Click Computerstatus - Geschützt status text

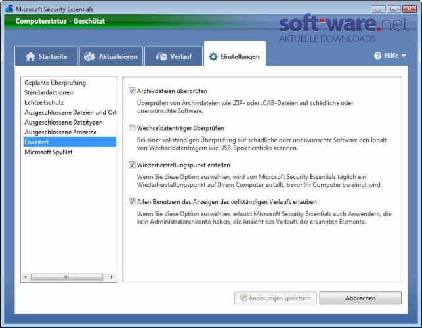pos(60,21)
